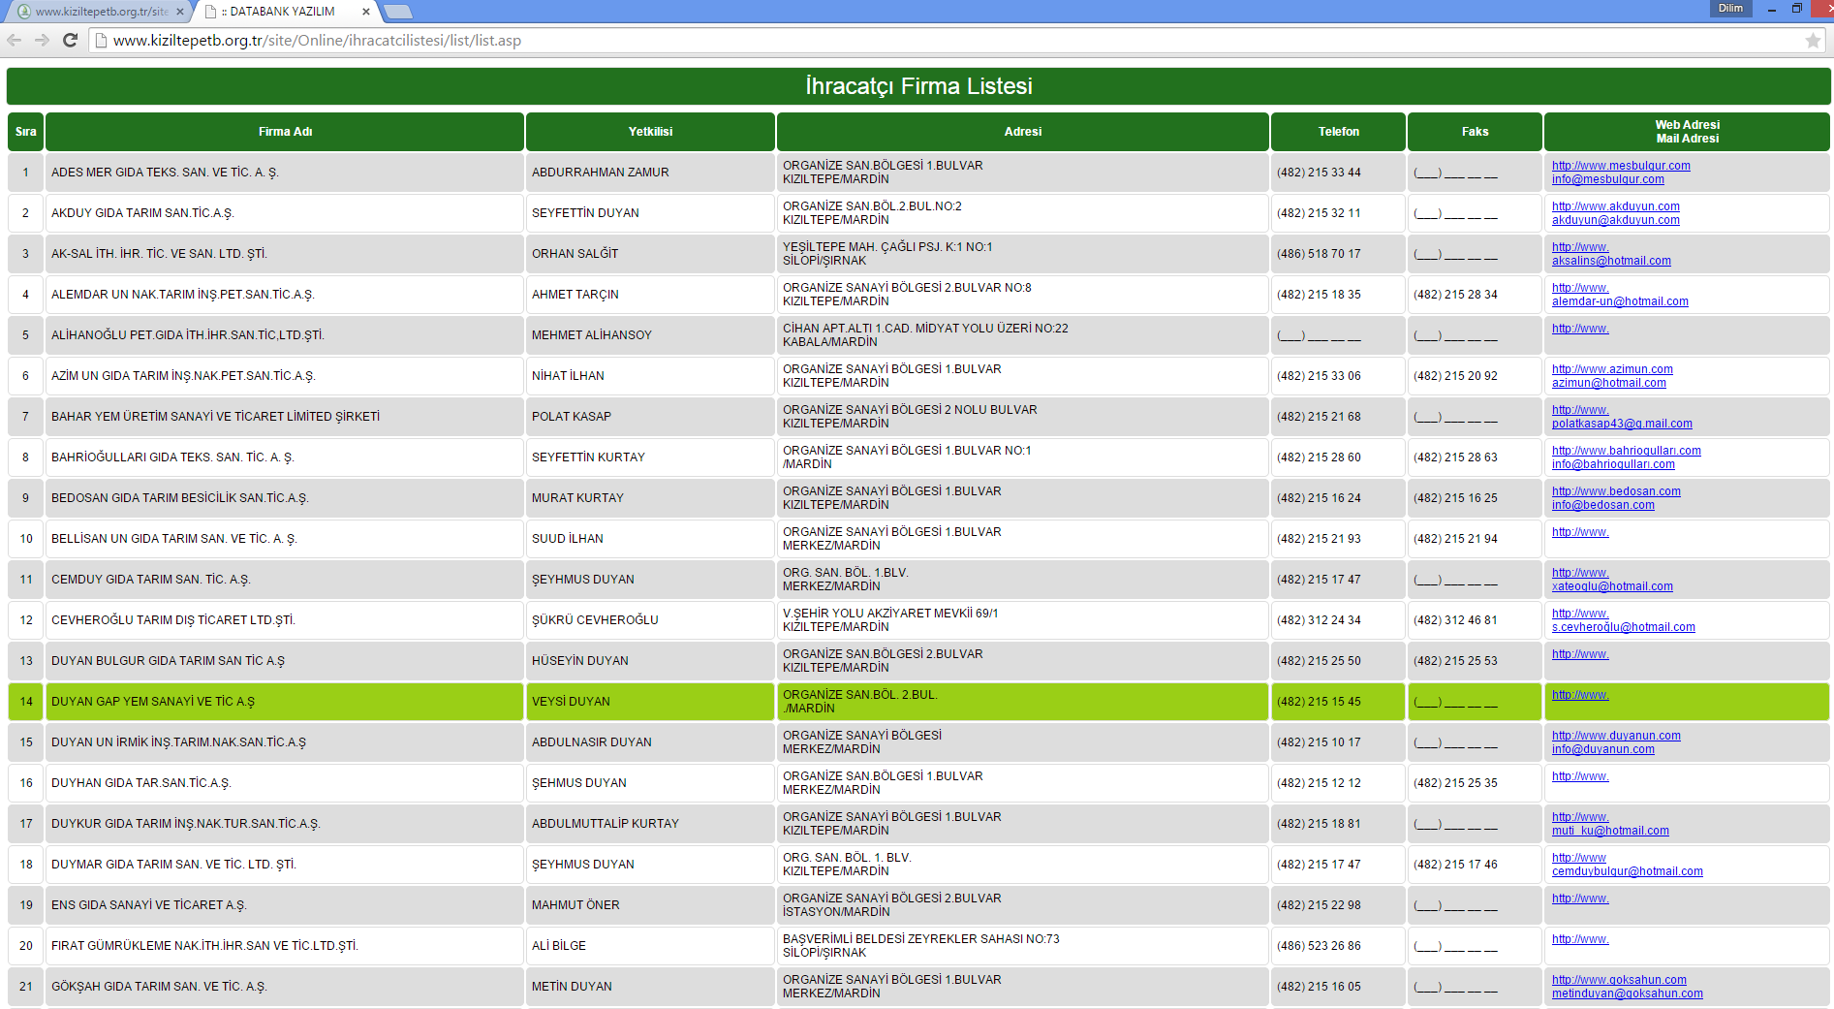Click the Telefon column header
The image size is (1834, 1009).
point(1338,132)
